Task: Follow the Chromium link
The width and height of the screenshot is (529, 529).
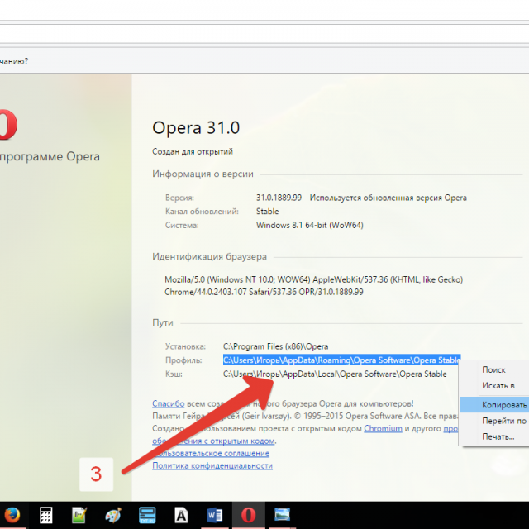Action: pyautogui.click(x=383, y=428)
